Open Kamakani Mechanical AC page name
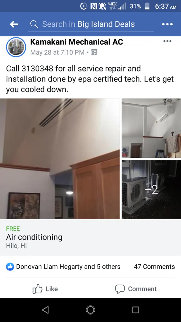Image resolution: width=181 pixels, height=322 pixels. [x=76, y=42]
